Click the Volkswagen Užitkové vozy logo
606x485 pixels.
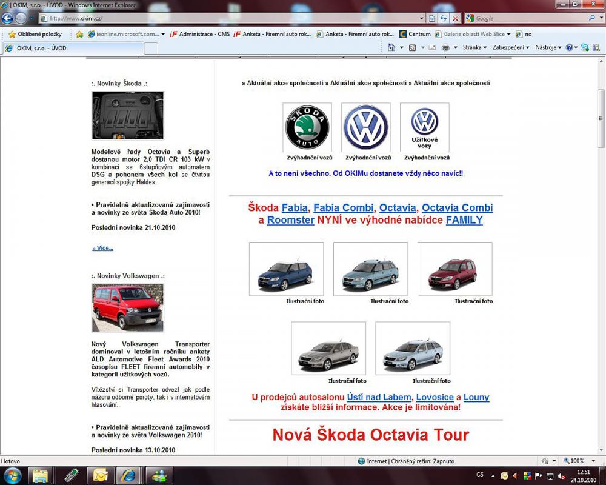[x=425, y=127]
